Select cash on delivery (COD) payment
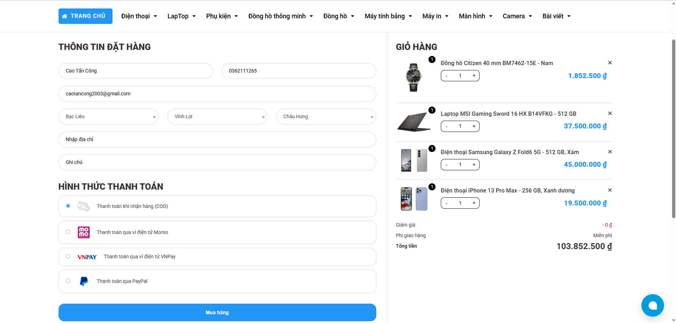Image resolution: width=676 pixels, height=323 pixels. pyautogui.click(x=68, y=206)
